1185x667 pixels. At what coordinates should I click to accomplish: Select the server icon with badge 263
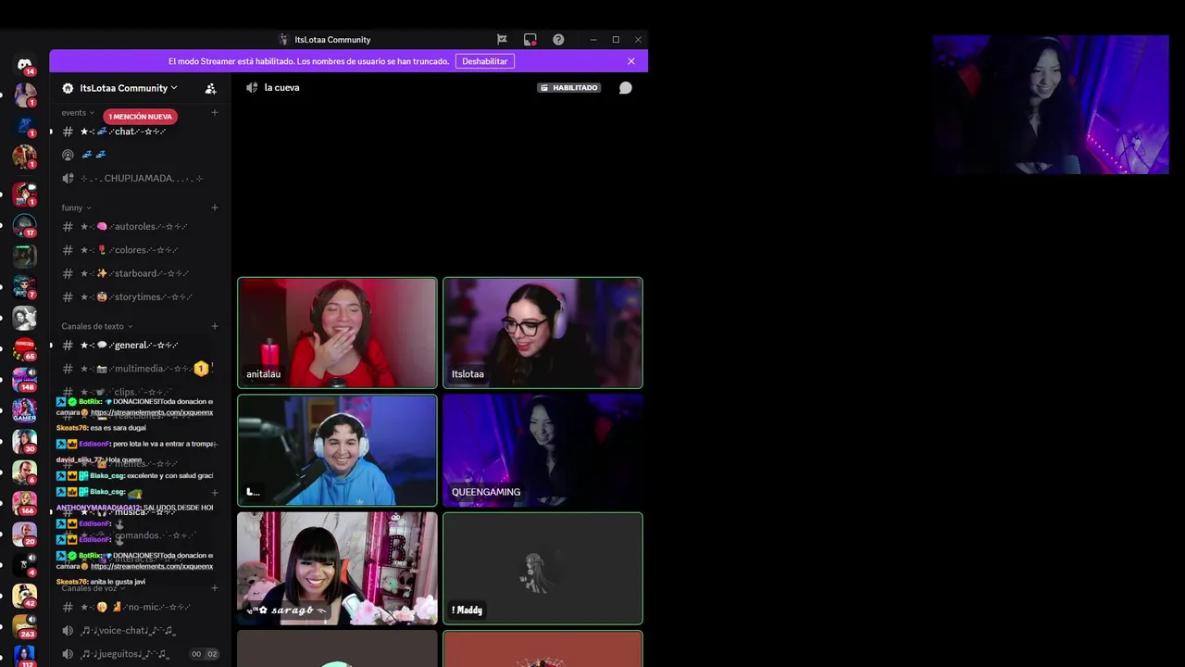point(25,626)
